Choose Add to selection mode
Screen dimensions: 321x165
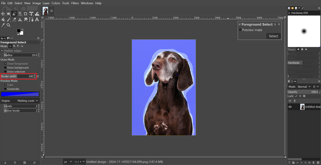(14, 46)
